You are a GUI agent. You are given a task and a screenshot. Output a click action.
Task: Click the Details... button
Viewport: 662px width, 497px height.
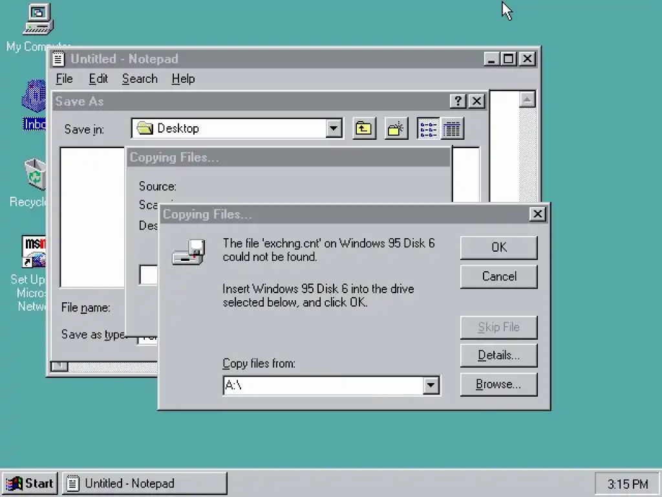[x=498, y=355]
